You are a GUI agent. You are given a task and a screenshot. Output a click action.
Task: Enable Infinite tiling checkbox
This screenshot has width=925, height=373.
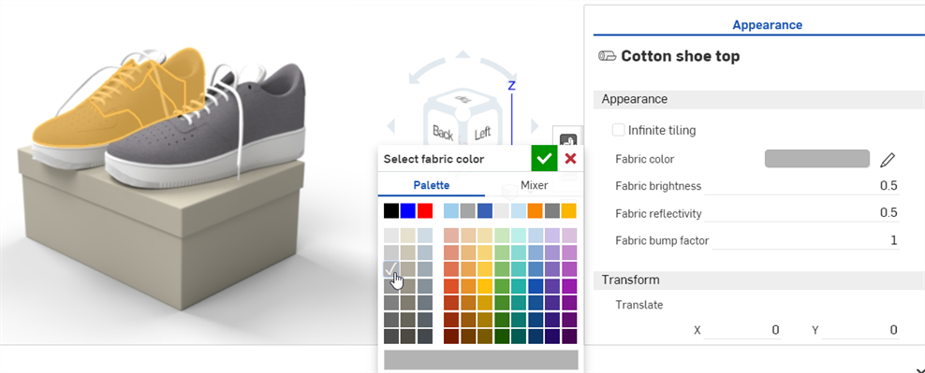(618, 130)
